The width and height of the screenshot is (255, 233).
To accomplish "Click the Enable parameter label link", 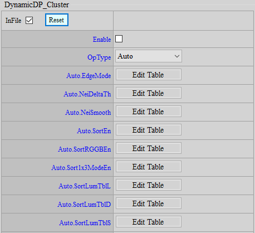I will point(102,40).
